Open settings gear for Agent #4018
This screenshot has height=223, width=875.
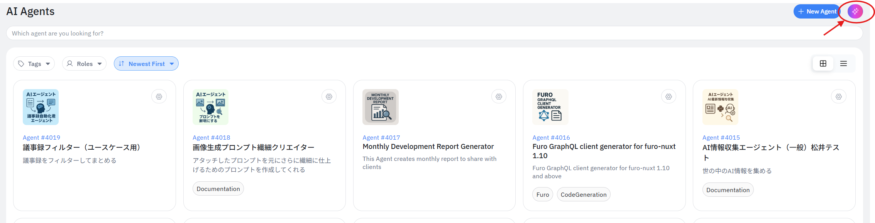pyautogui.click(x=329, y=97)
